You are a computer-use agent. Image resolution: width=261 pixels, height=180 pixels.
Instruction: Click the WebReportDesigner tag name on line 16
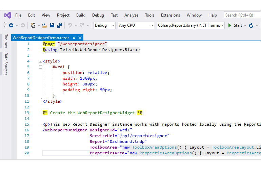[x=66, y=130]
